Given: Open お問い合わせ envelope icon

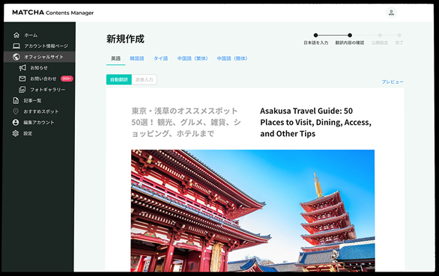Looking at the screenshot, I should click(x=22, y=79).
